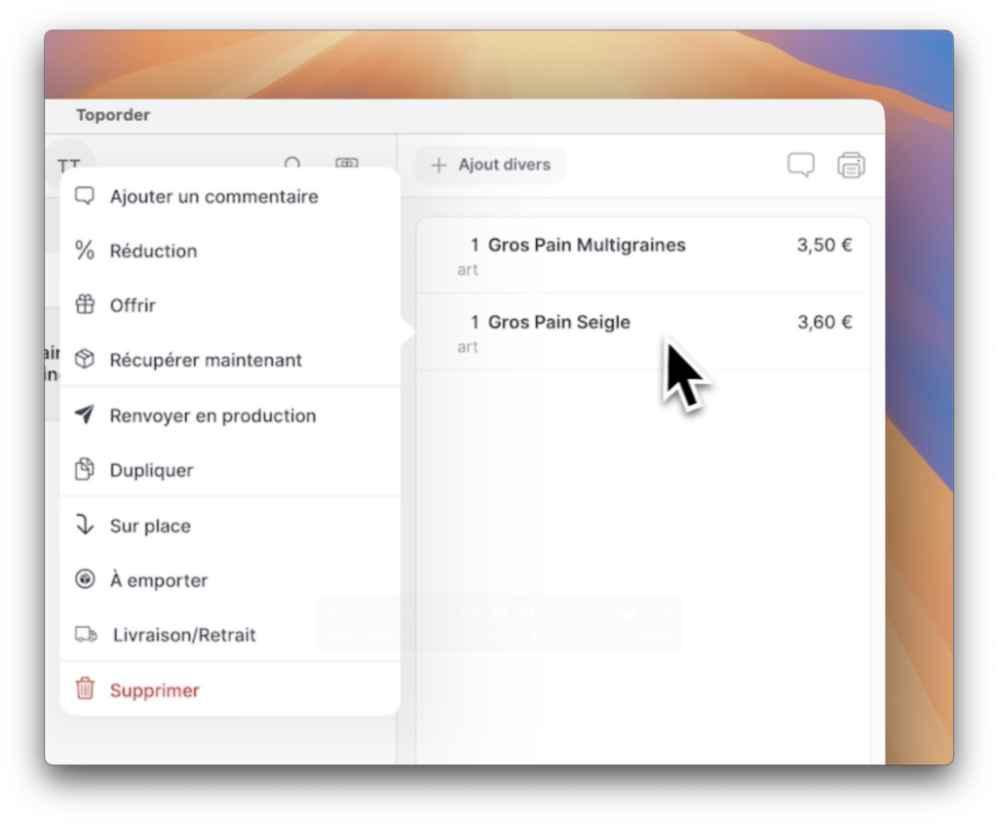
Task: Click the red Supprimer trash icon
Action: point(85,689)
